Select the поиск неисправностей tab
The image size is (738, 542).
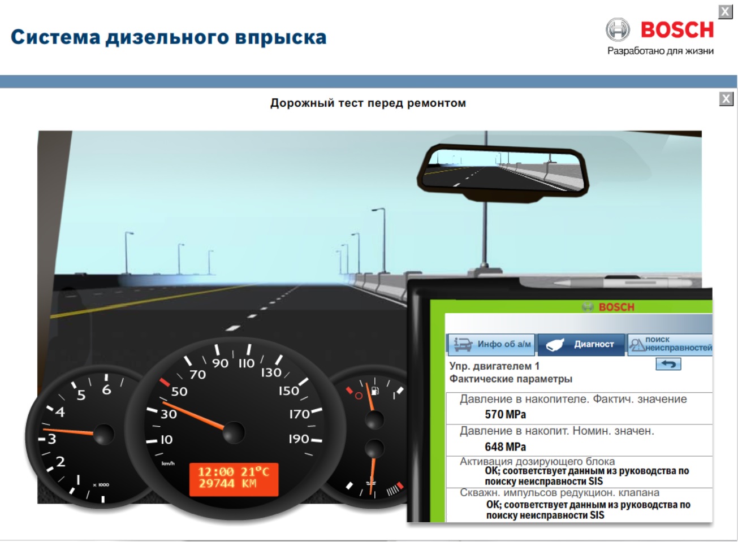pyautogui.click(x=670, y=344)
